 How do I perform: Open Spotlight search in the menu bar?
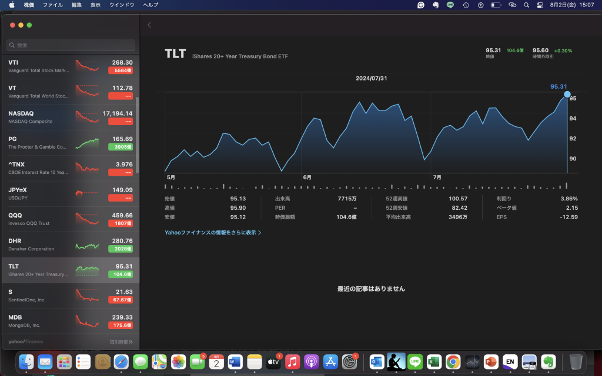click(x=526, y=5)
